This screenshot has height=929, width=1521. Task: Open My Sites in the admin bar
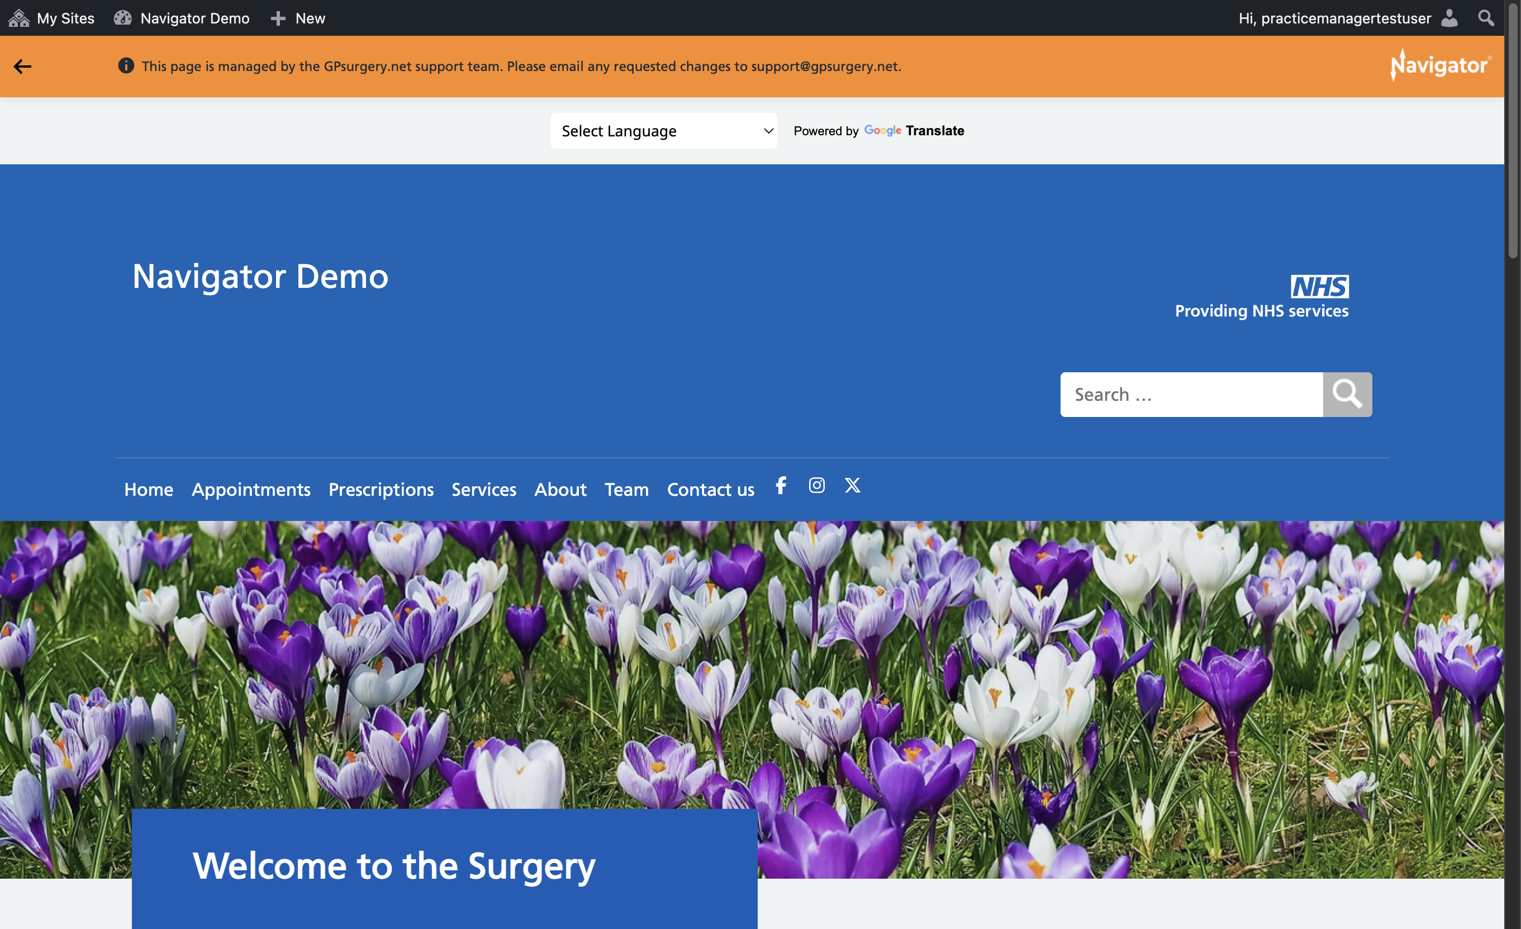tap(52, 18)
